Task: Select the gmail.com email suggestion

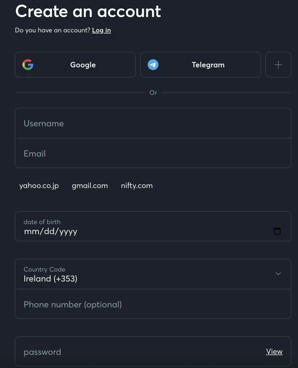Action: (x=90, y=186)
